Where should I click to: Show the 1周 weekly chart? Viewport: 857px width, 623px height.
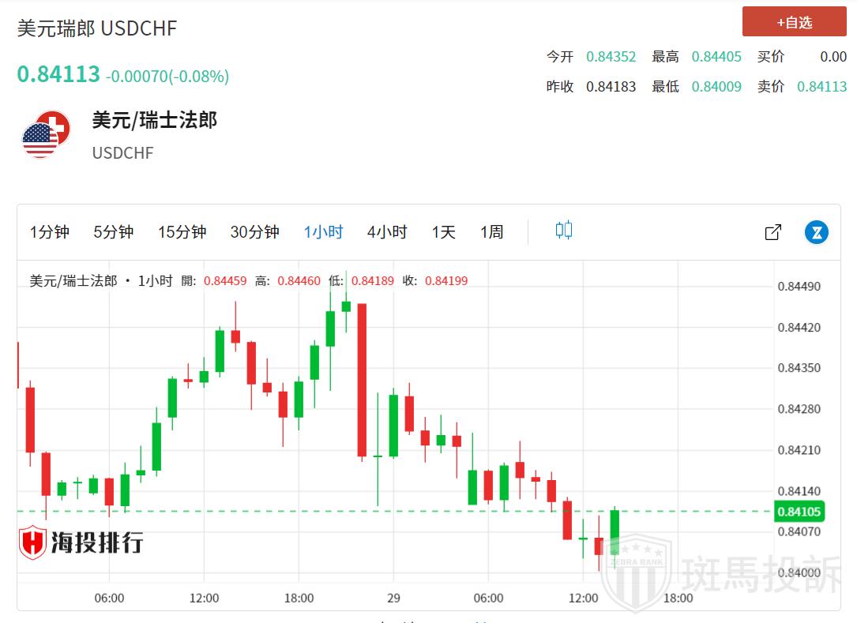click(x=491, y=232)
